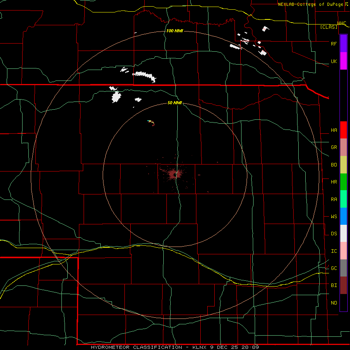This screenshot has height=350, width=350.
Task: Click the green HR legend swatch
Action: point(343,182)
